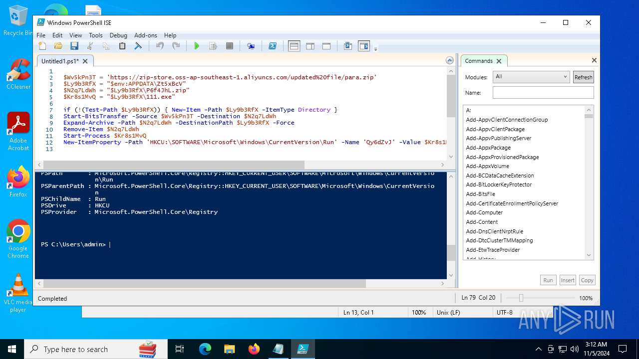Click the Insert button in Commands
639x359 pixels.
568,280
